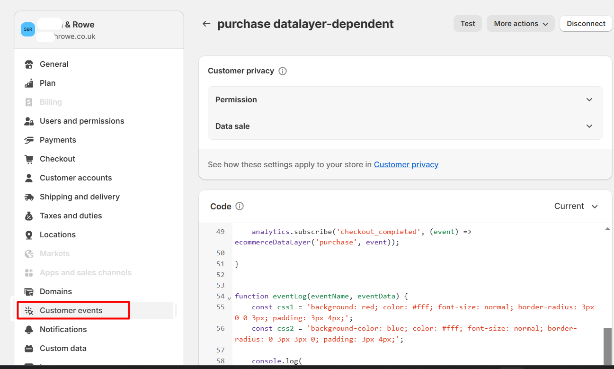The width and height of the screenshot is (614, 369).
Task: Click the Payments icon in sidebar
Action: pyautogui.click(x=29, y=140)
